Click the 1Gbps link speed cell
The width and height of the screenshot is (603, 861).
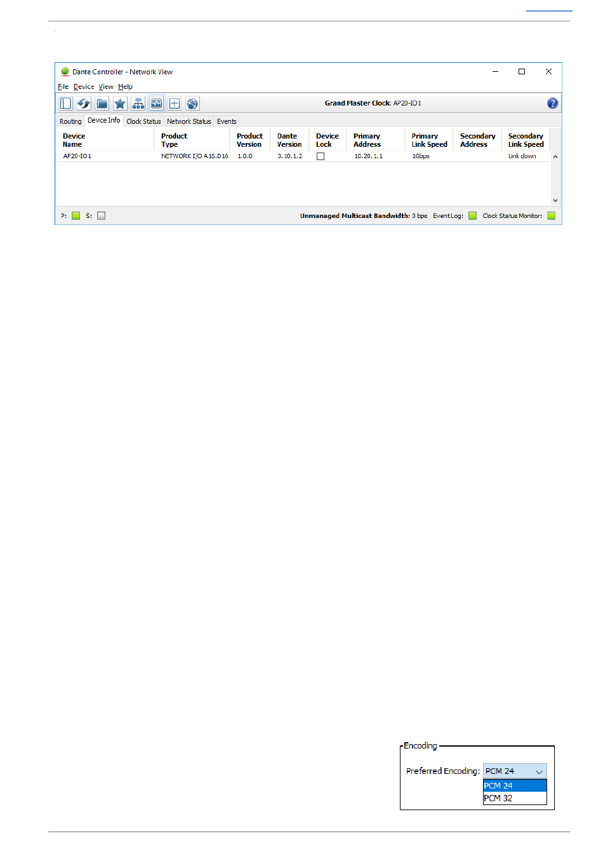(421, 156)
